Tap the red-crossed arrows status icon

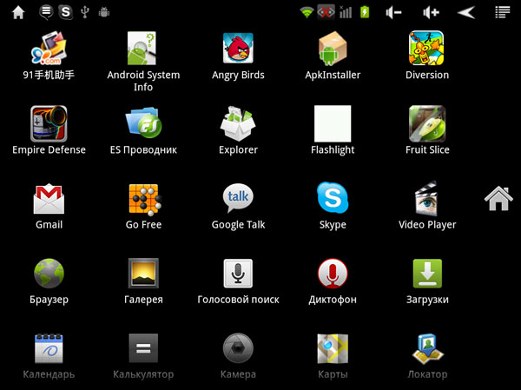[x=326, y=12]
